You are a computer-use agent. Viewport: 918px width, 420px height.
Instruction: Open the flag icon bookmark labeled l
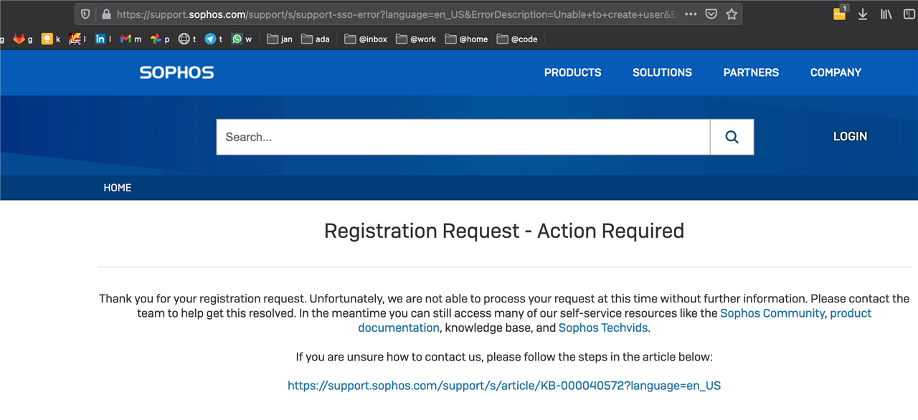click(x=77, y=39)
